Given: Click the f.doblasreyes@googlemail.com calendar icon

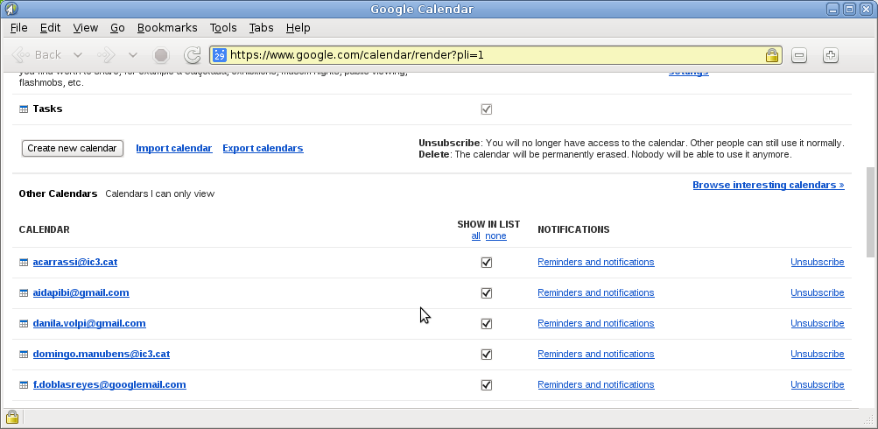Looking at the screenshot, I should click(x=24, y=384).
